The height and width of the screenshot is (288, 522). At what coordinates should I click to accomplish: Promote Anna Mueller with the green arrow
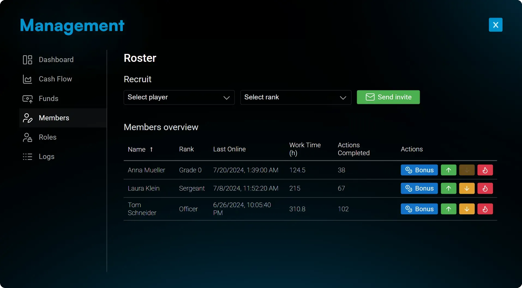click(x=448, y=170)
